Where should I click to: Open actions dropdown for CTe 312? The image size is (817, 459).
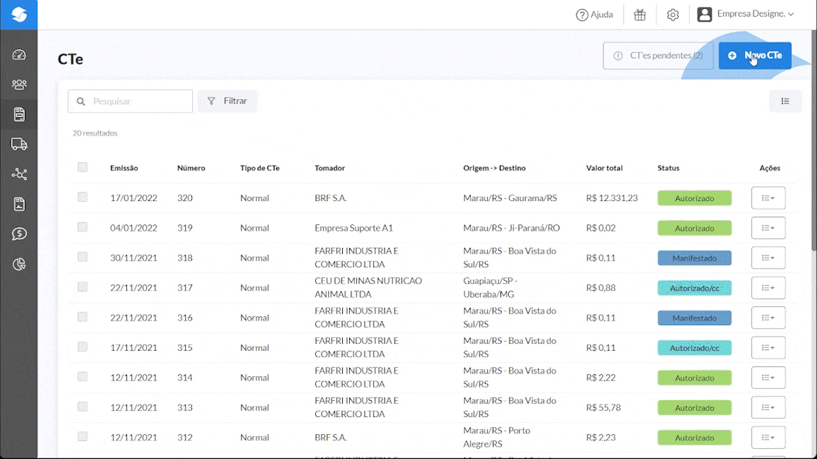pyautogui.click(x=768, y=438)
